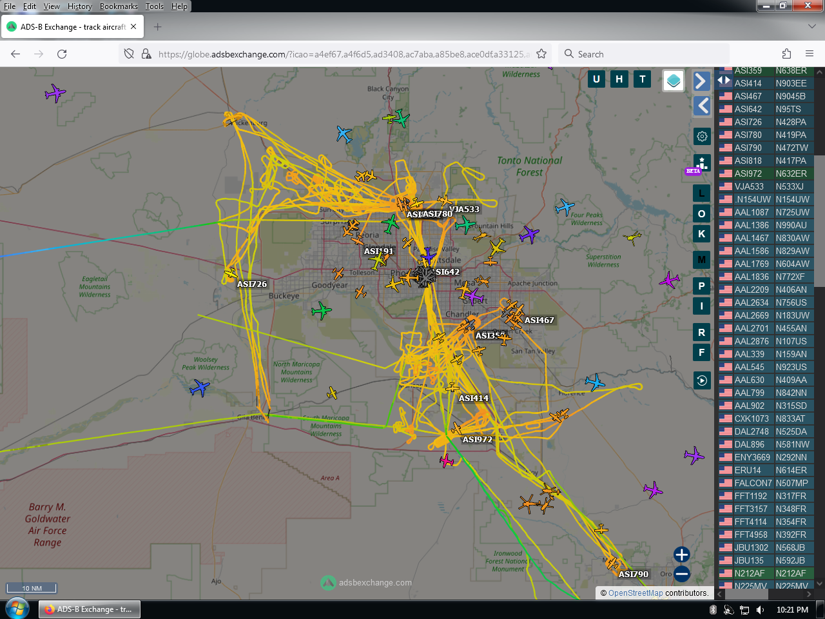Viewport: 825px width, 619px height.
Task: Reload the ADS-B Exchange page
Action: click(62, 54)
